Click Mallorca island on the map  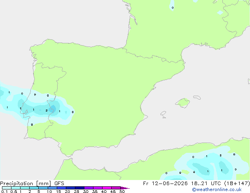tap(183, 103)
